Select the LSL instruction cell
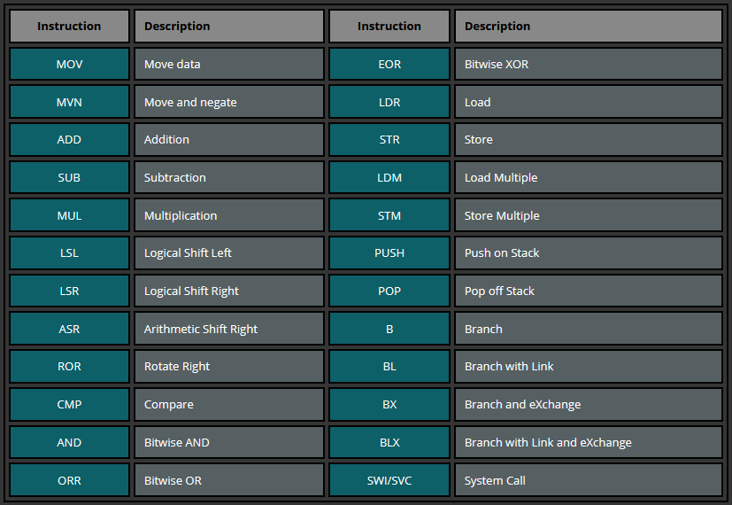732x505 pixels. [69, 252]
